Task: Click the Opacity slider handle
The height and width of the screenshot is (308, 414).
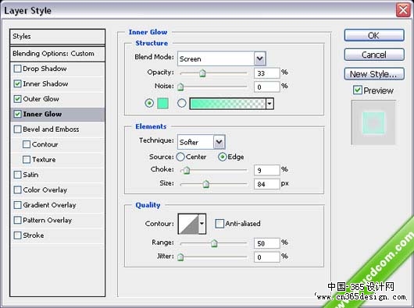Action: click(202, 73)
